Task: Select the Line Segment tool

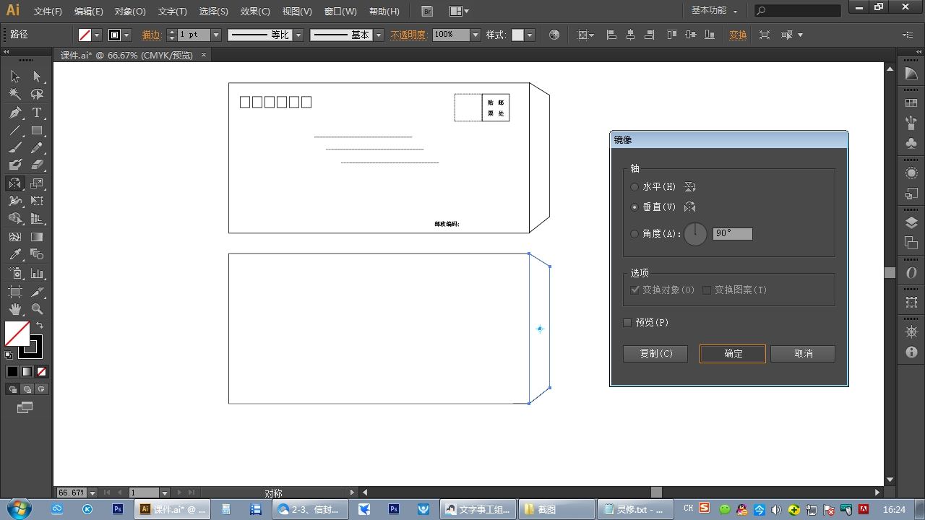Action: (x=15, y=131)
